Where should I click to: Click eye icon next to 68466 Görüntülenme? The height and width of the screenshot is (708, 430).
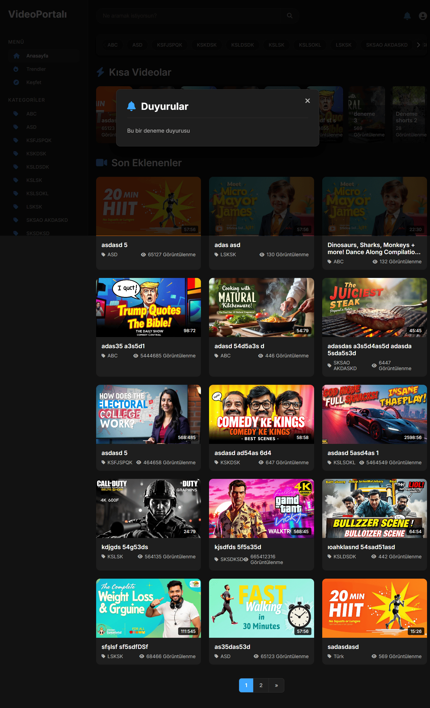click(142, 656)
